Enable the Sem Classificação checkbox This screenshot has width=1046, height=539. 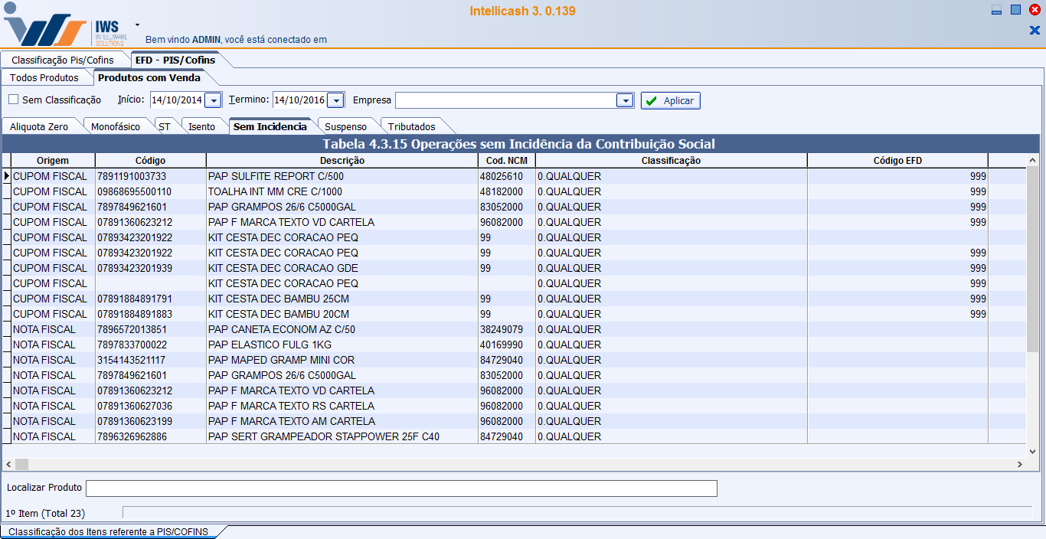point(14,100)
